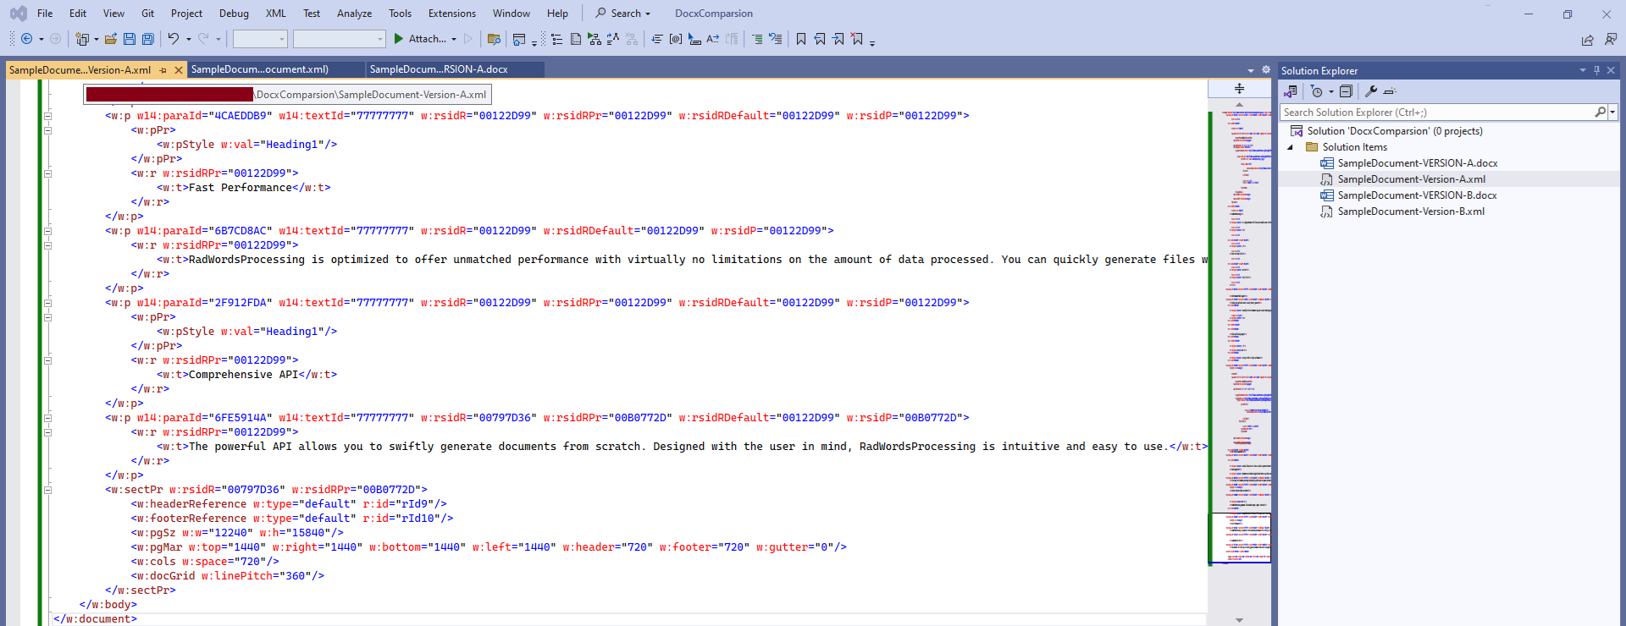Toggle auto-hide pin on Solution Explorer
Viewport: 1626px width, 626px height.
1596,70
